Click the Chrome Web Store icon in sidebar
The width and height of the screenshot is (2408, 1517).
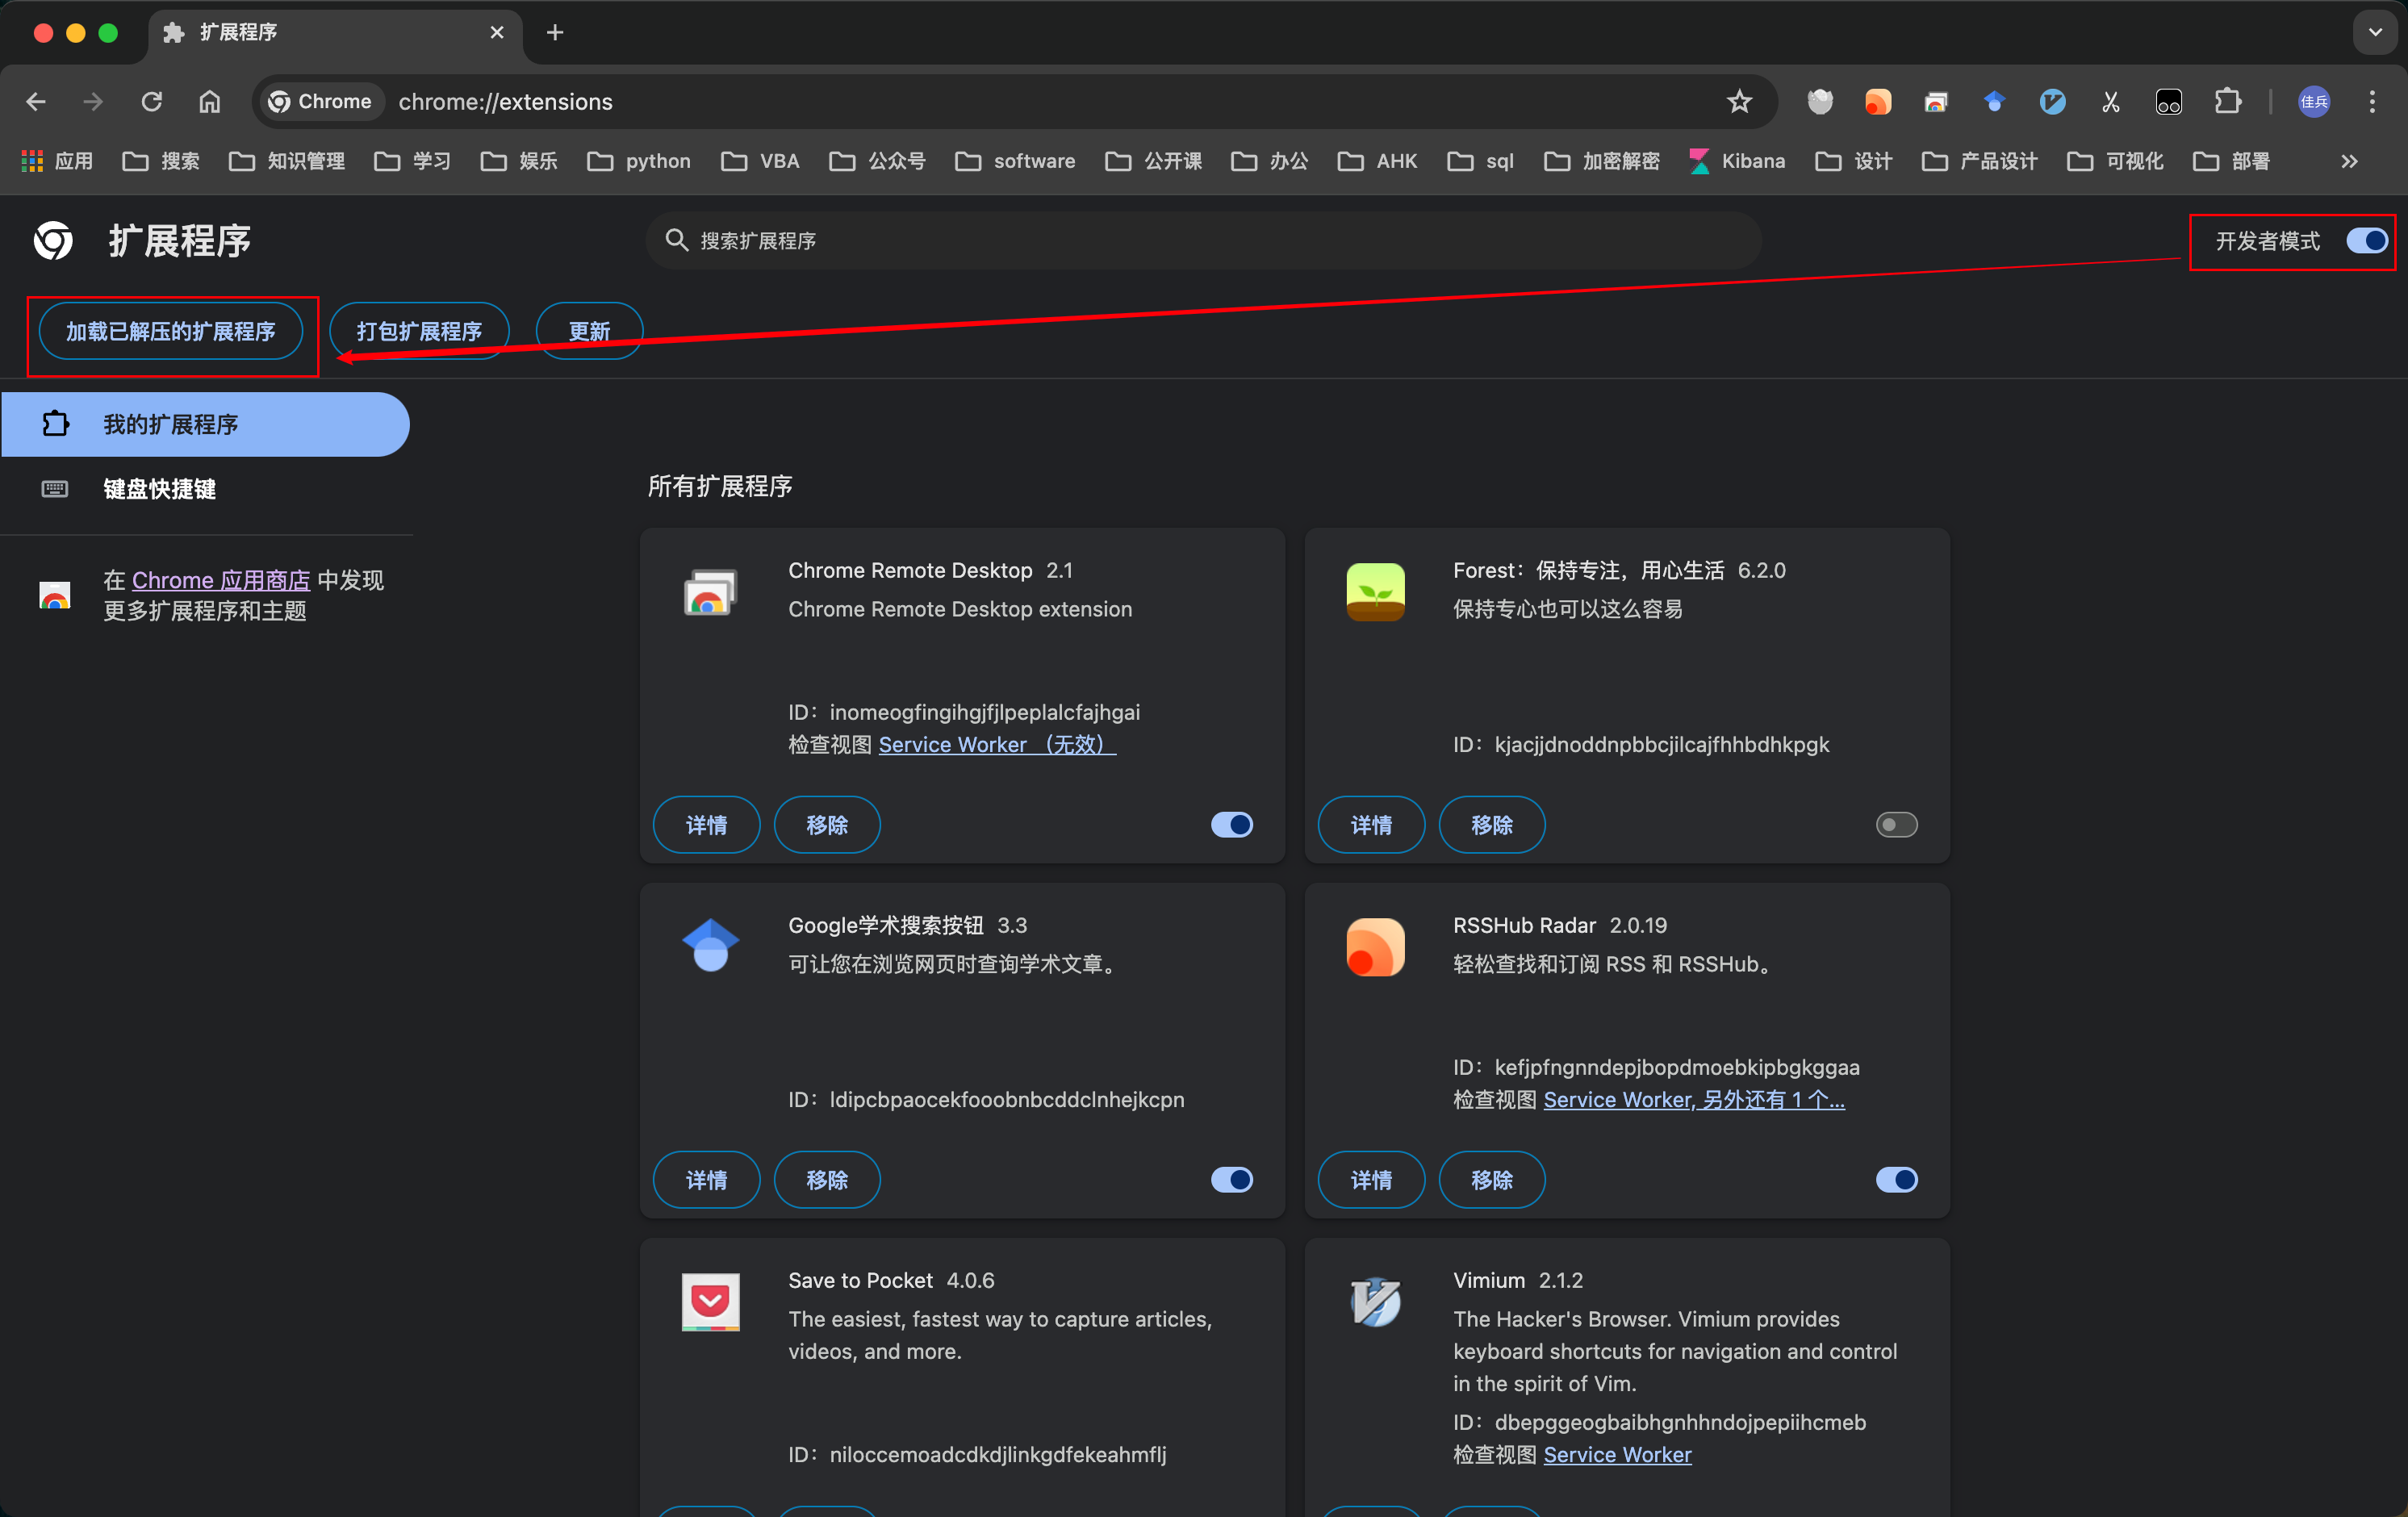tap(55, 595)
